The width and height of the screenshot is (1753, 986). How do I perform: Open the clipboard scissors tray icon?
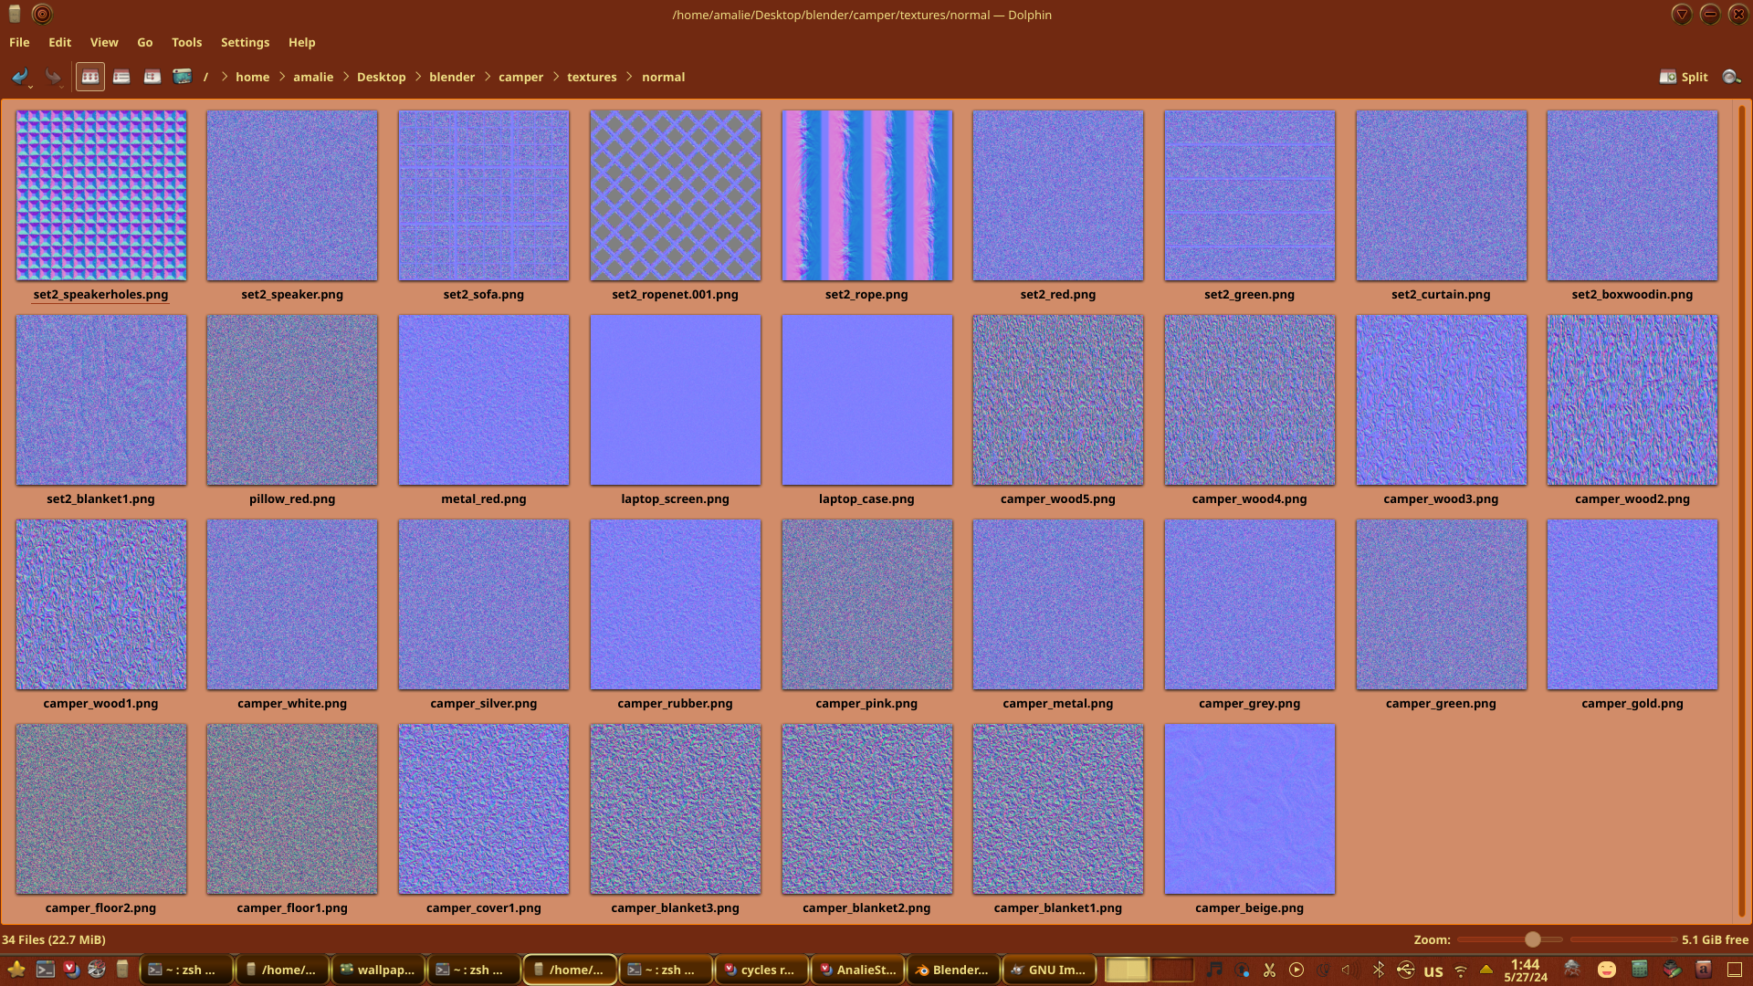1269,970
